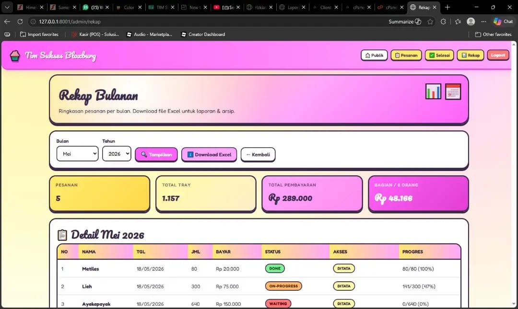Click the name Ayakapayak in the table

(96, 304)
